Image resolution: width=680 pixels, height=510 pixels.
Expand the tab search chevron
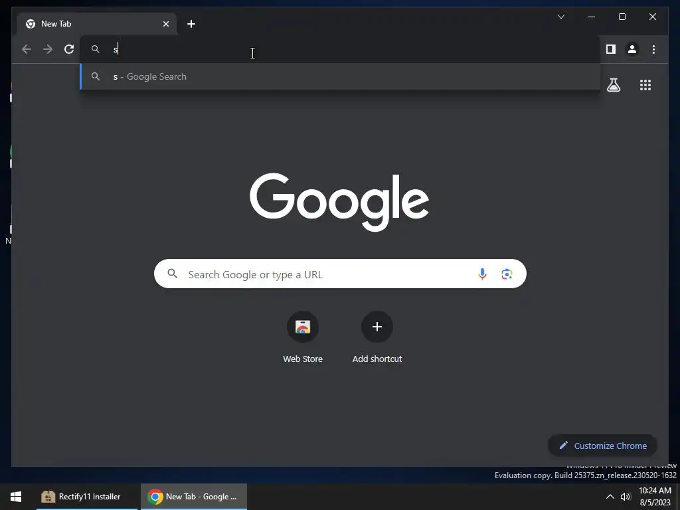[x=560, y=17]
